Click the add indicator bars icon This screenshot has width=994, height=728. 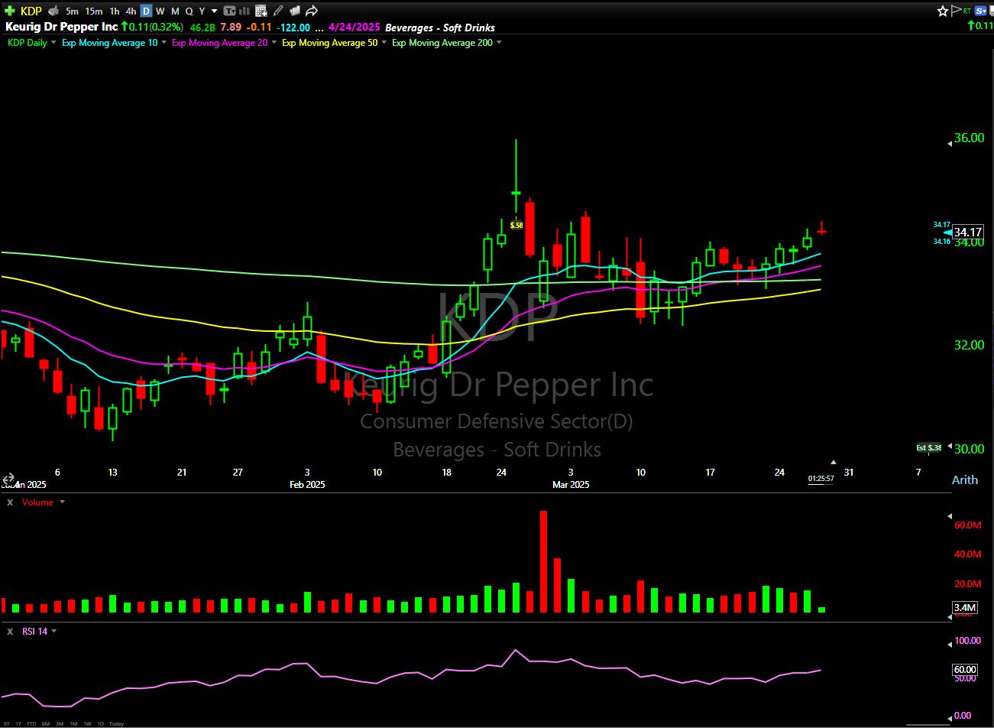pos(245,11)
